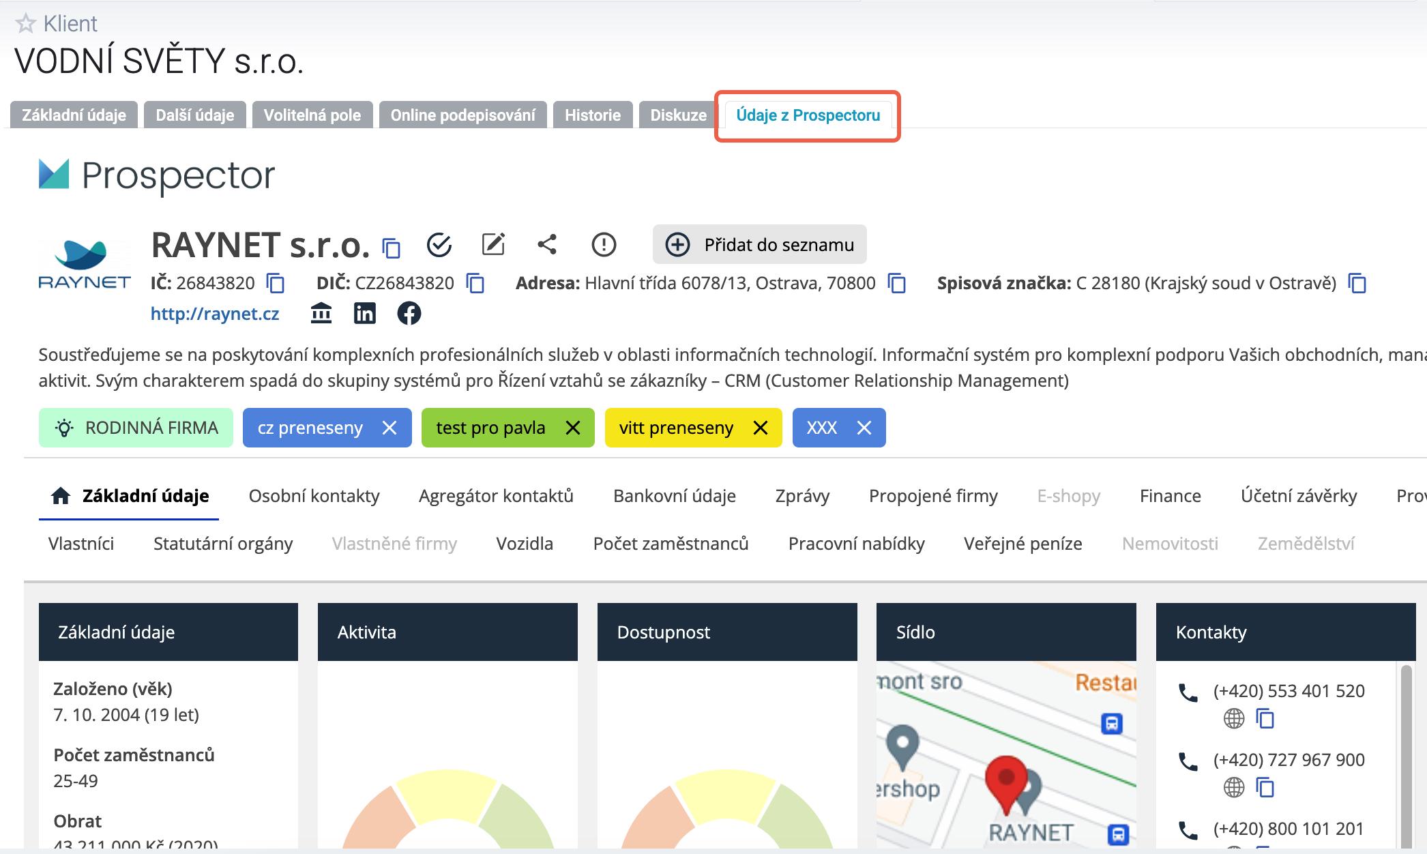Open the Volitelná pole tab
The height and width of the screenshot is (854, 1427).
[312, 115]
